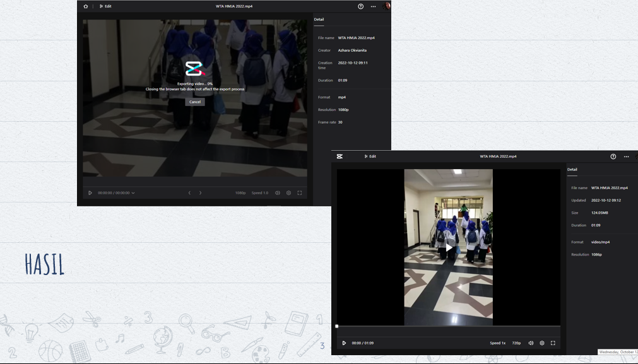The image size is (638, 364).
Task: Click the size value 124.05MB
Action: (600, 213)
